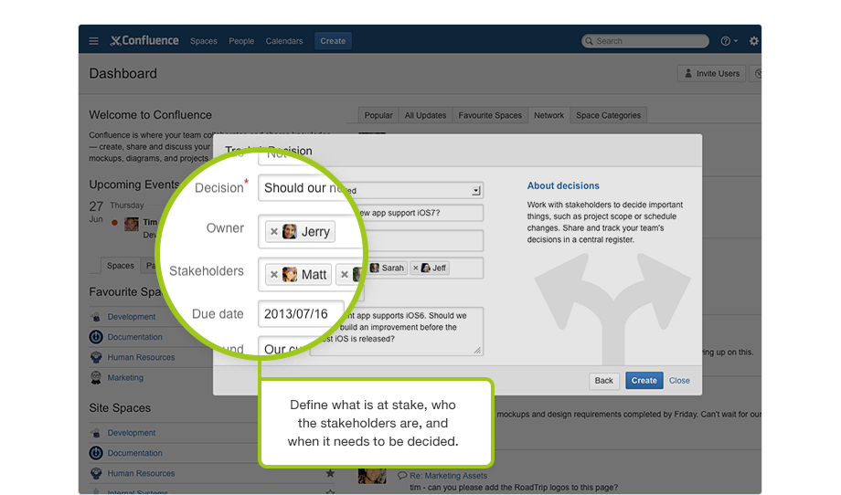This screenshot has width=841, height=495.
Task: Open the Calendars menu
Action: pyautogui.click(x=284, y=41)
